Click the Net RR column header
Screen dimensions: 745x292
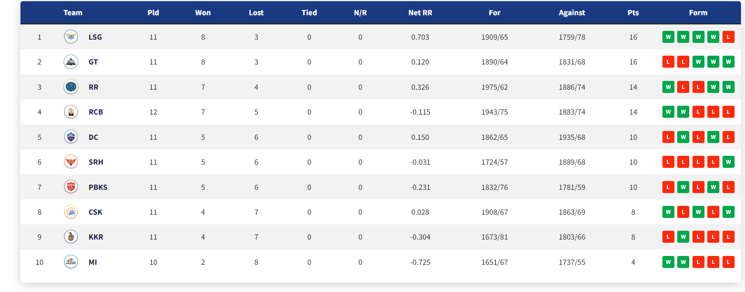(420, 12)
